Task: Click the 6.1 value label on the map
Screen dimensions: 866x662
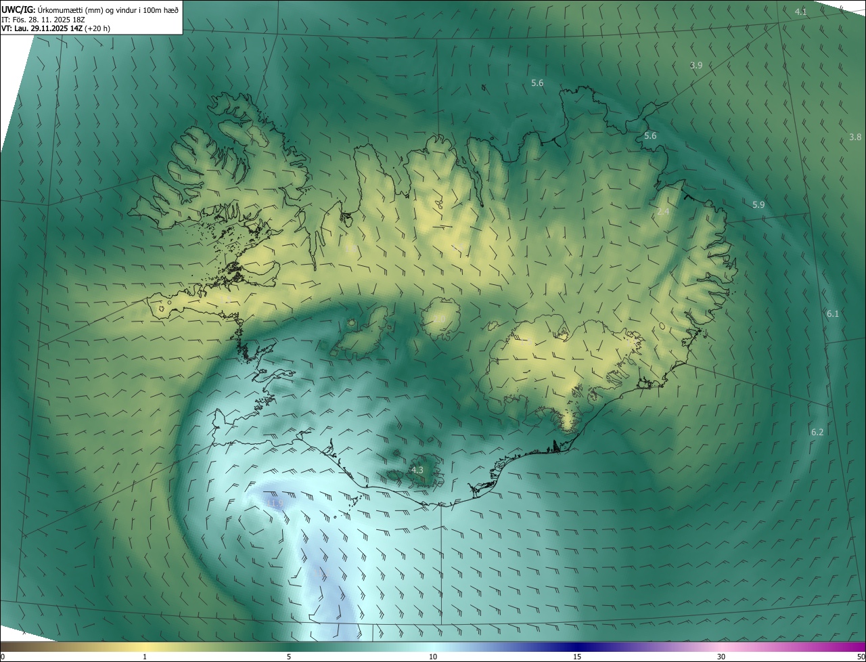Action: pyautogui.click(x=832, y=313)
